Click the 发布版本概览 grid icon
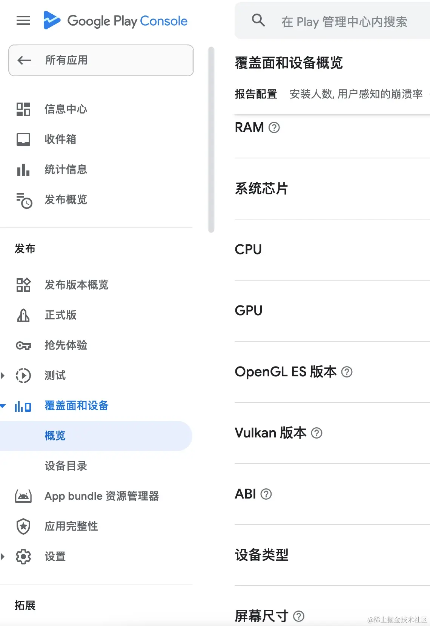Image resolution: width=430 pixels, height=626 pixels. point(23,285)
